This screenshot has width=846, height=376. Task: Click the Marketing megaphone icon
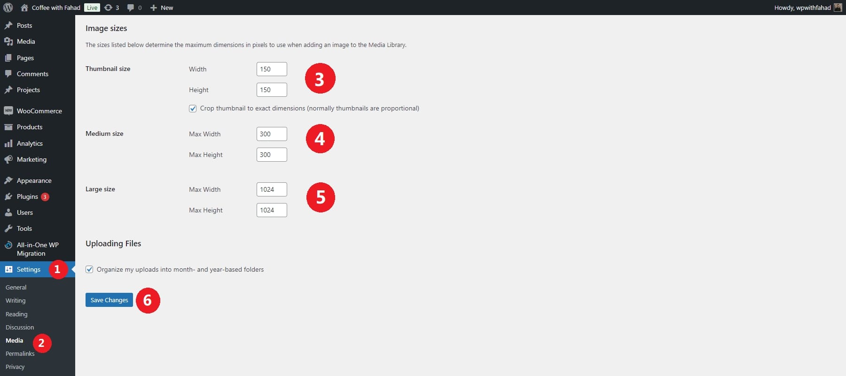pyautogui.click(x=8, y=159)
